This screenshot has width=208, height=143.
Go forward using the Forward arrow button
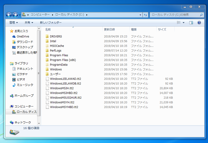[x=15, y=15]
